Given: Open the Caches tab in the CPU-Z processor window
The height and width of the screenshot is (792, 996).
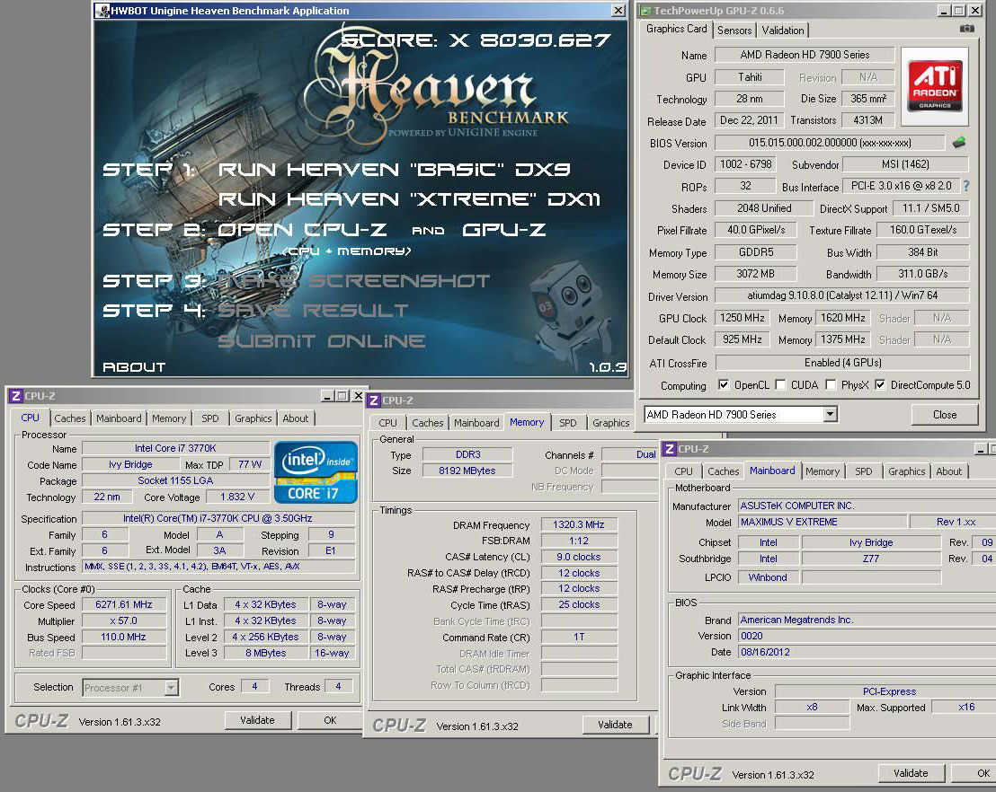Looking at the screenshot, I should [70, 418].
